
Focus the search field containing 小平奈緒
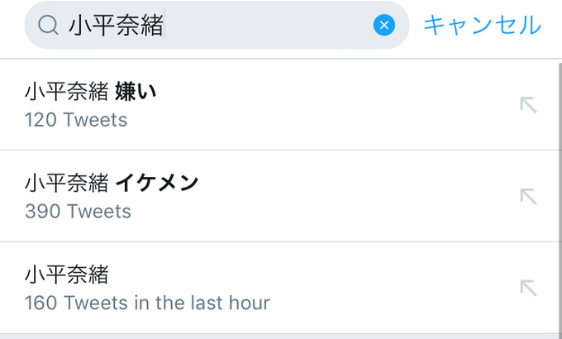pyautogui.click(x=217, y=25)
